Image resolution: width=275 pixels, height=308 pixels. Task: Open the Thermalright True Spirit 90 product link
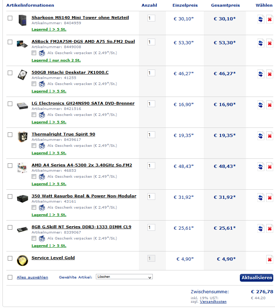[63, 134]
